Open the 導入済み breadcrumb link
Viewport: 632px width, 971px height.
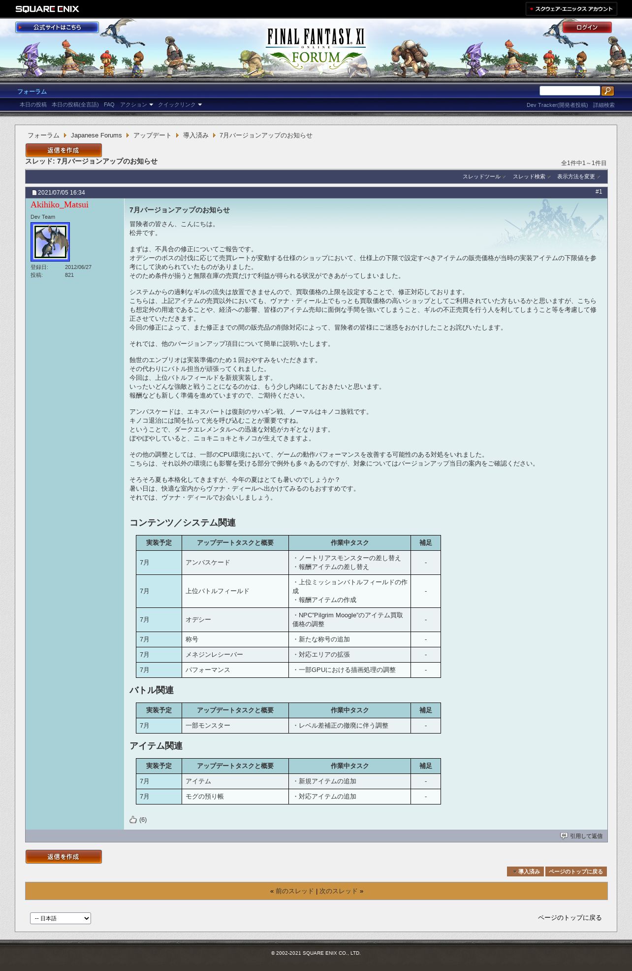[x=196, y=135]
